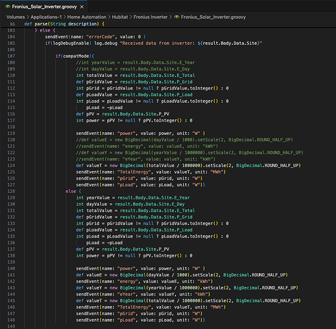Click groovy file icon in breadcrumb
Image resolution: width=336 pixels, height=329 pixels.
[177, 17]
